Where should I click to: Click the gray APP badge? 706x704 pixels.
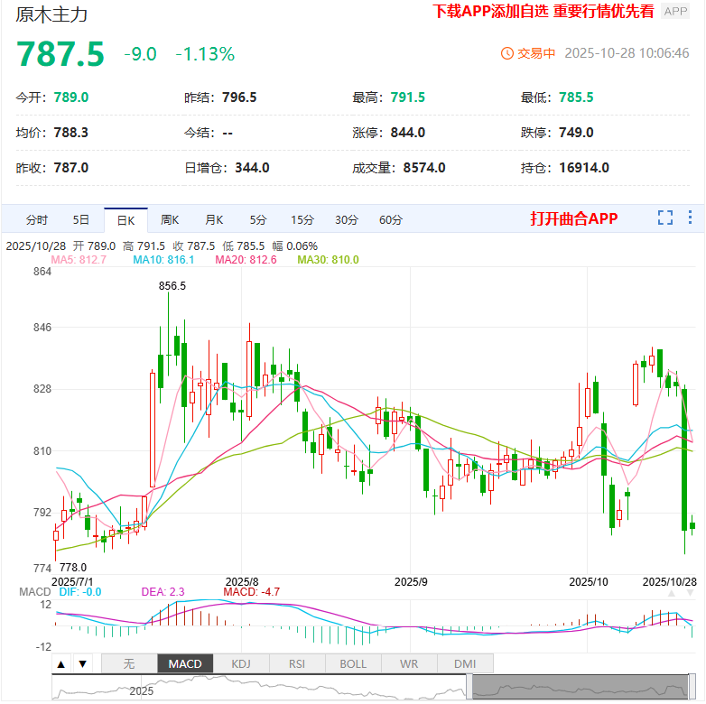[675, 11]
